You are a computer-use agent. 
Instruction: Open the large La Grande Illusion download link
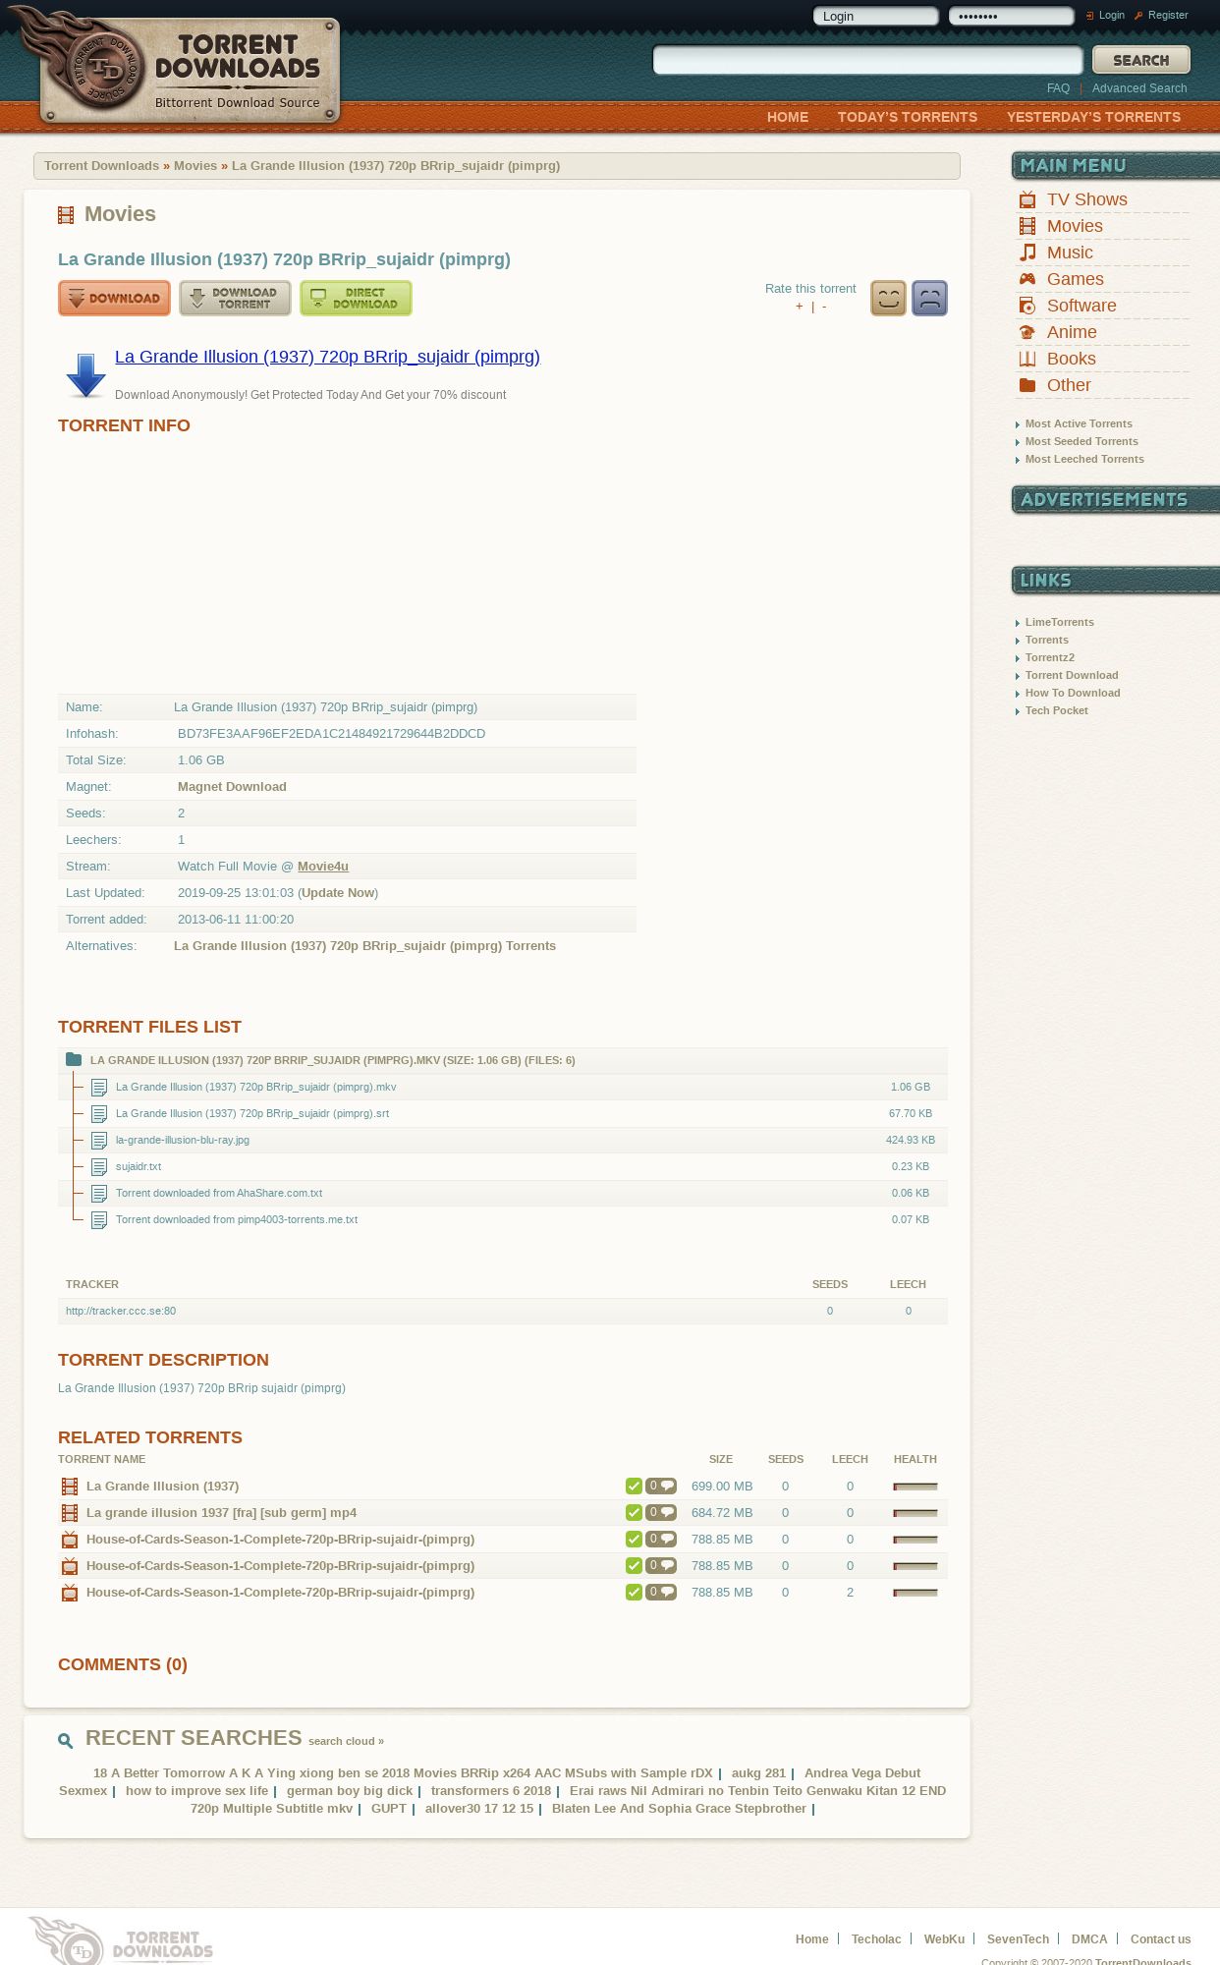click(x=327, y=357)
